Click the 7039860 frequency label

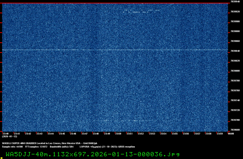[235, 41]
